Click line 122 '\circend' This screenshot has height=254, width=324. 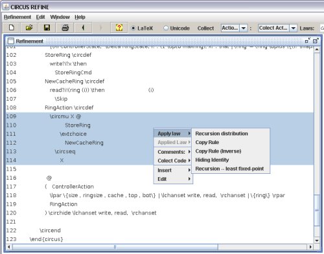[x=50, y=230]
